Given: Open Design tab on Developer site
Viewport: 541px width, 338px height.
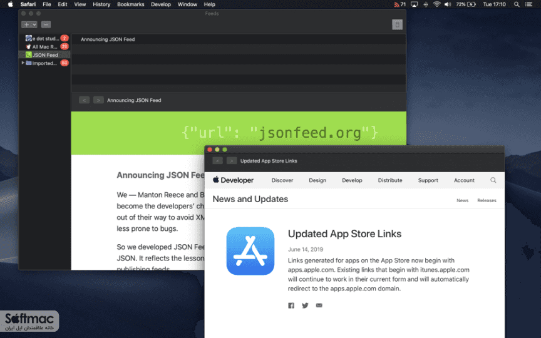Looking at the screenshot, I should click(x=317, y=180).
